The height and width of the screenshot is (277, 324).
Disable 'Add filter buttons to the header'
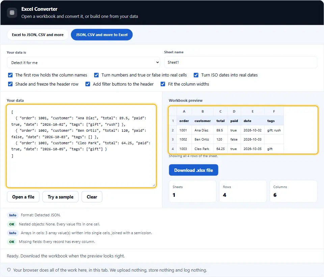(88, 84)
